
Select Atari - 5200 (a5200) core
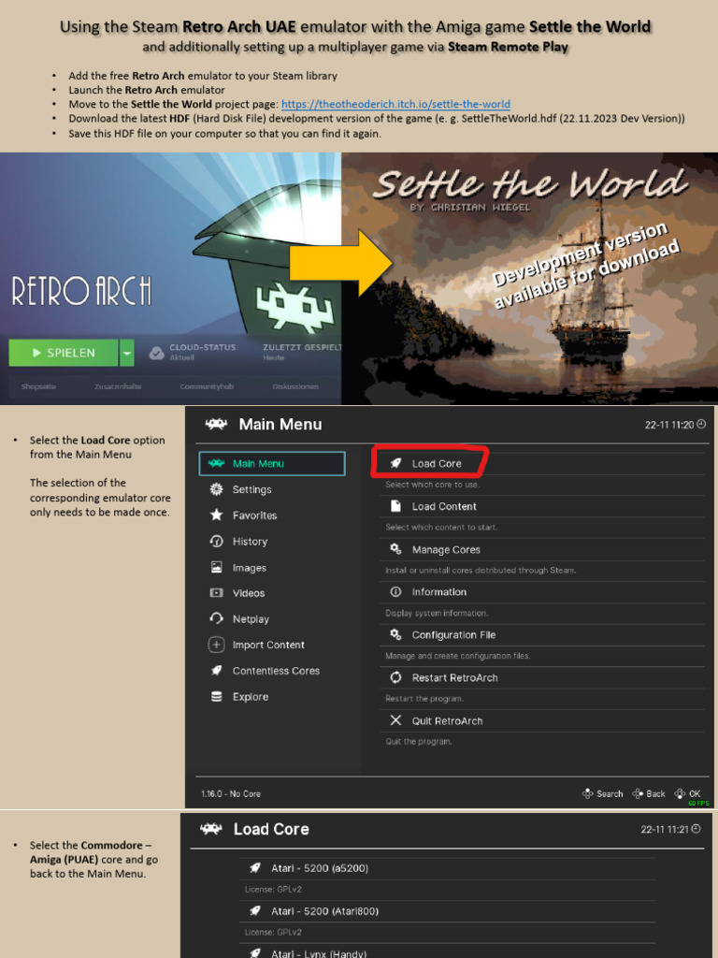coord(450,867)
